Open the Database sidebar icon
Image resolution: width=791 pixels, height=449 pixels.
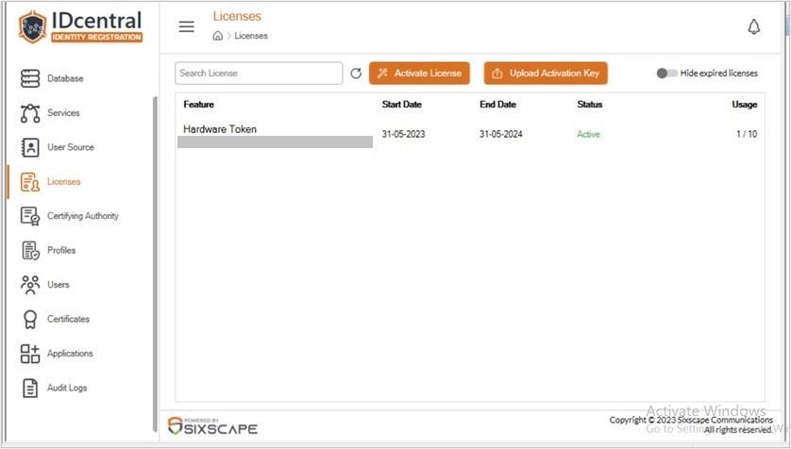point(30,78)
